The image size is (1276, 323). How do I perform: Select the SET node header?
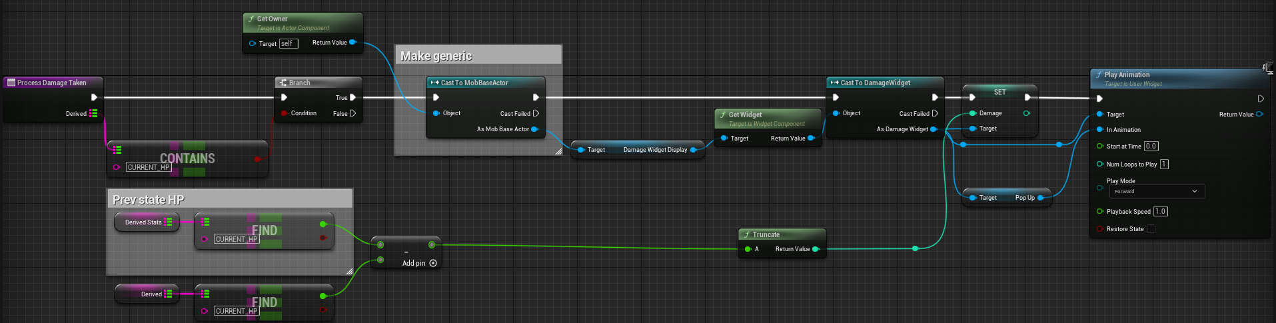click(x=999, y=92)
